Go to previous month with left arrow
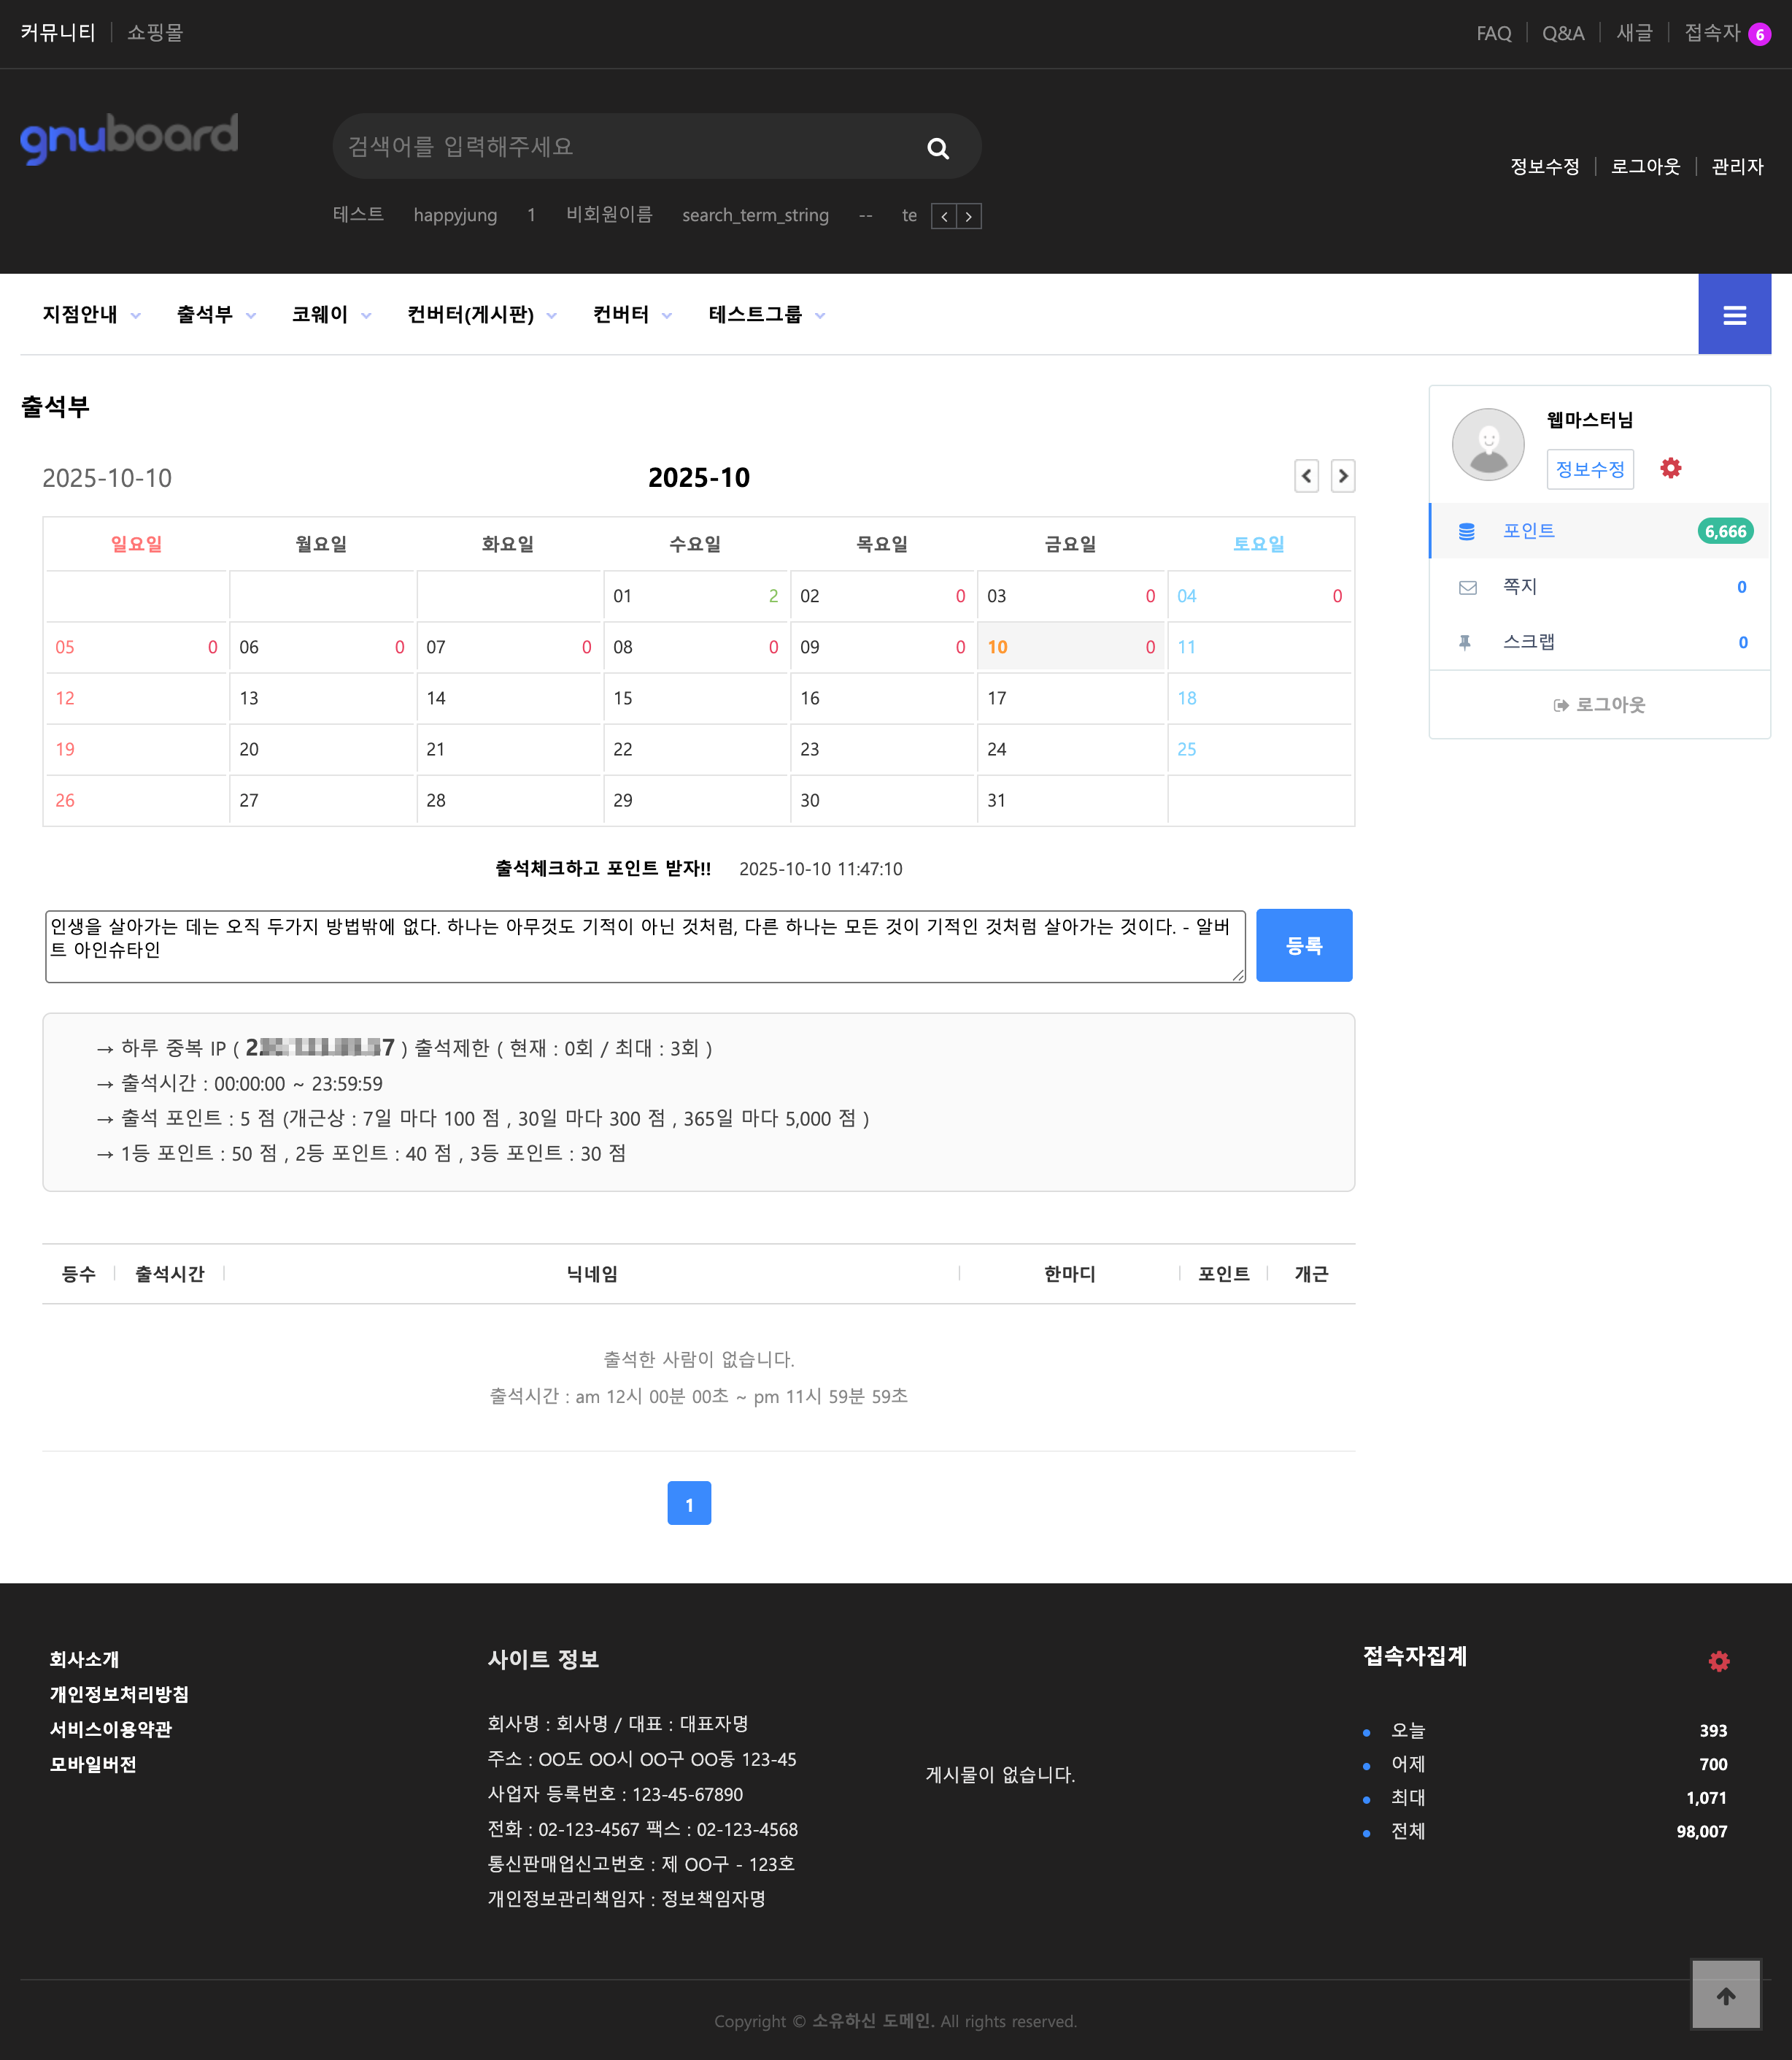The height and width of the screenshot is (2060, 1792). 1306,477
